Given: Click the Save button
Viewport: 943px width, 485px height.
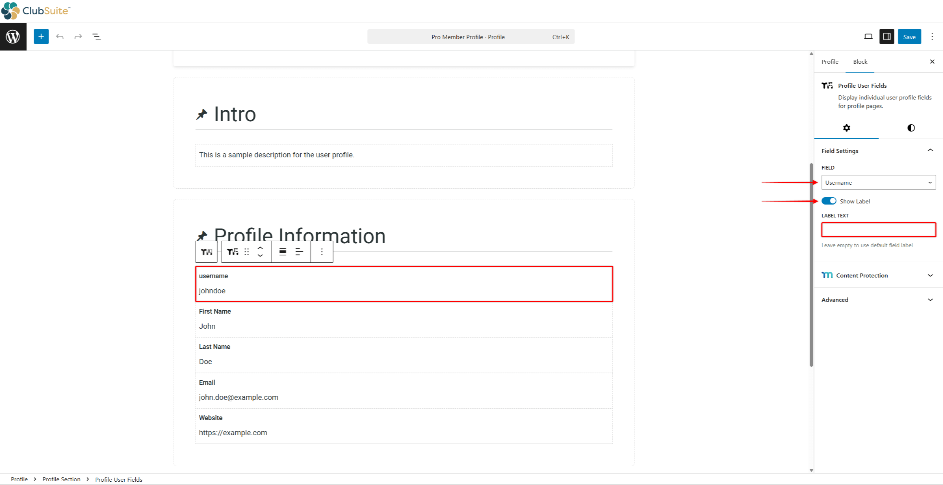Looking at the screenshot, I should point(909,36).
